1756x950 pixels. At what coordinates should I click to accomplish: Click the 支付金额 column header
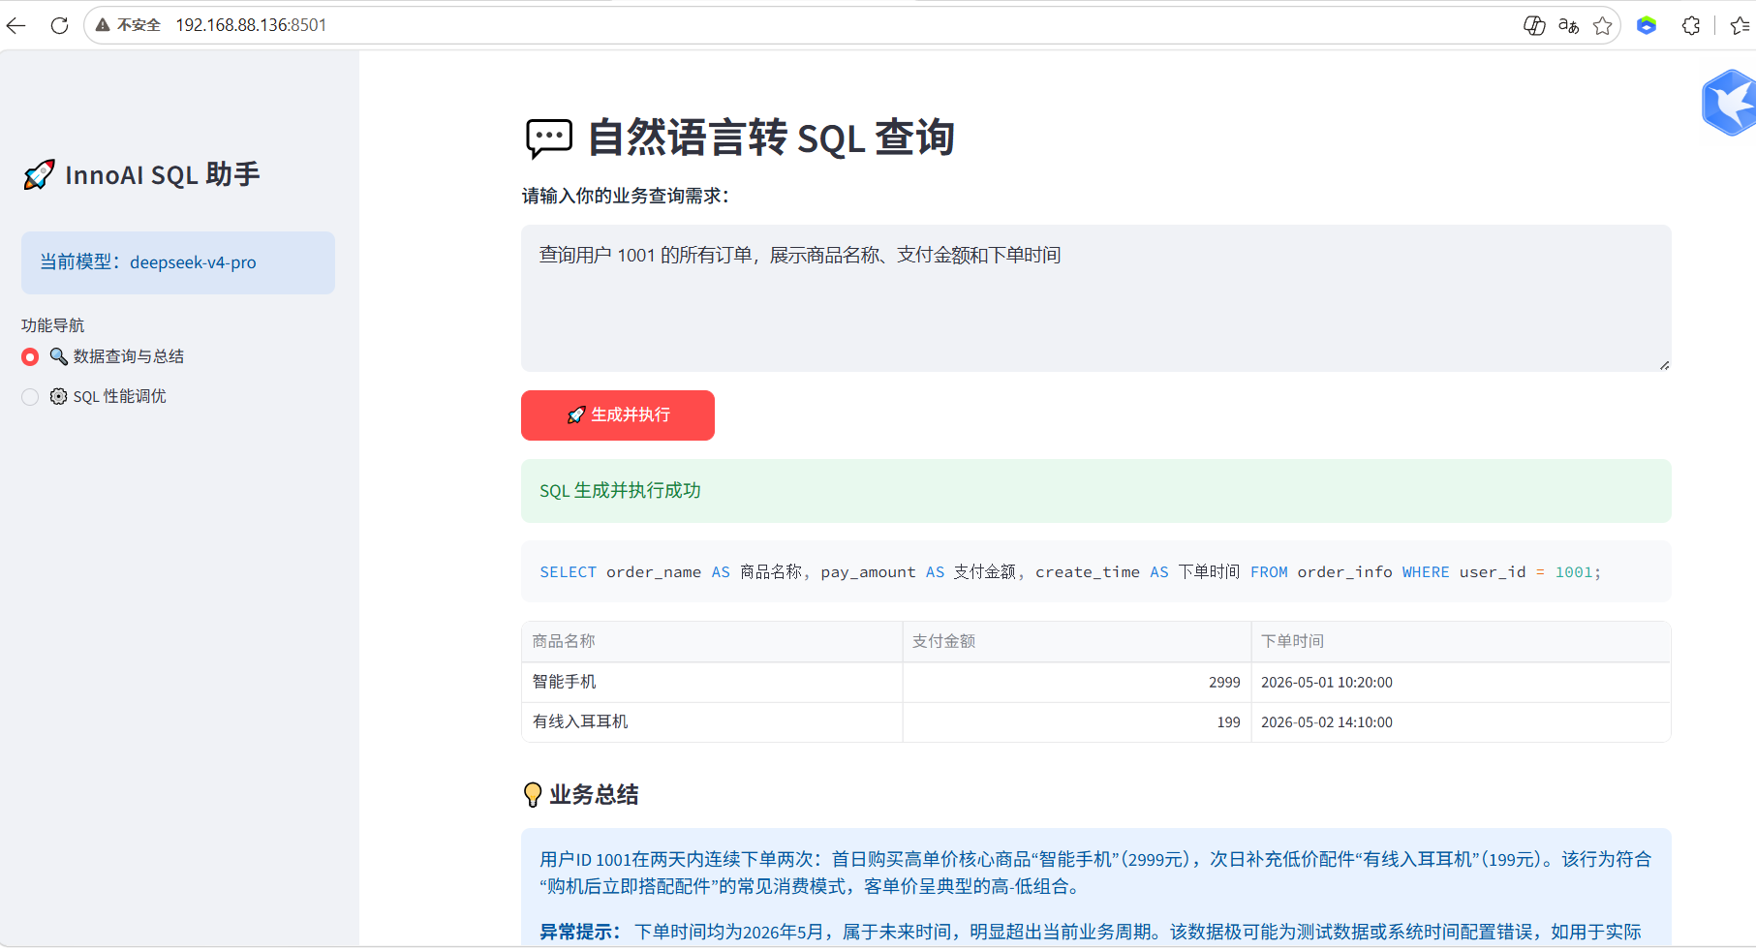click(x=1077, y=641)
